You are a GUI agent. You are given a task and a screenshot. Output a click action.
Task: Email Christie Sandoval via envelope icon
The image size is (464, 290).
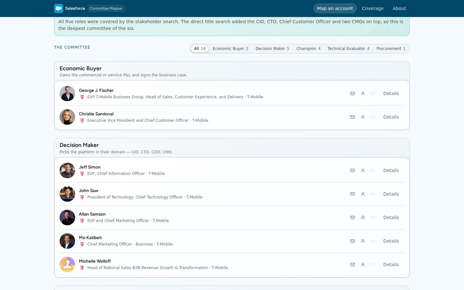352,117
